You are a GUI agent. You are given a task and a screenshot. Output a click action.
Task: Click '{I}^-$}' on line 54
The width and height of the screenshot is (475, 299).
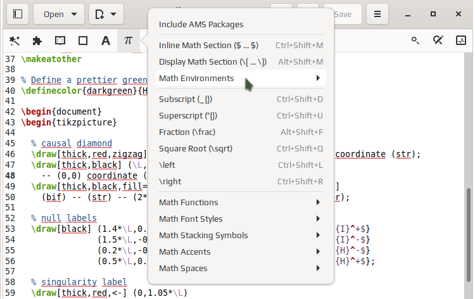(x=353, y=239)
